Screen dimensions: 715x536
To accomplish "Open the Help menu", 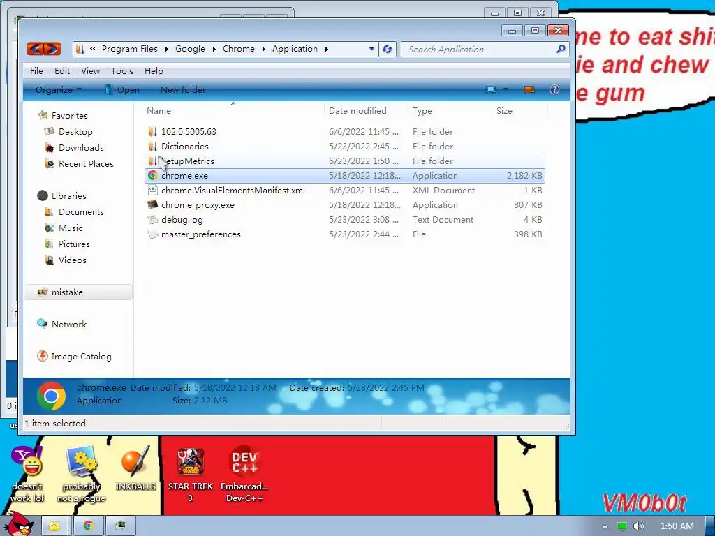I will pyautogui.click(x=154, y=71).
